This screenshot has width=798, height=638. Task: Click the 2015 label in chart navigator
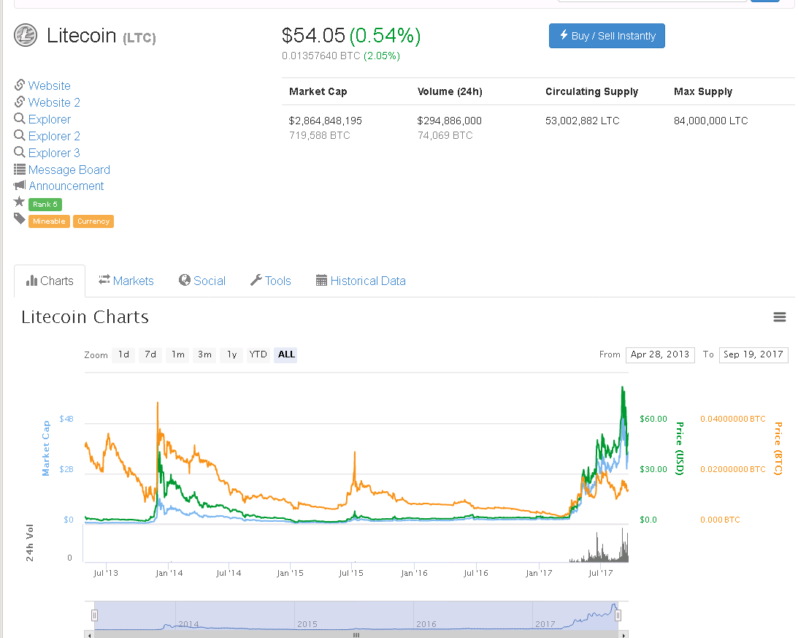(x=307, y=624)
